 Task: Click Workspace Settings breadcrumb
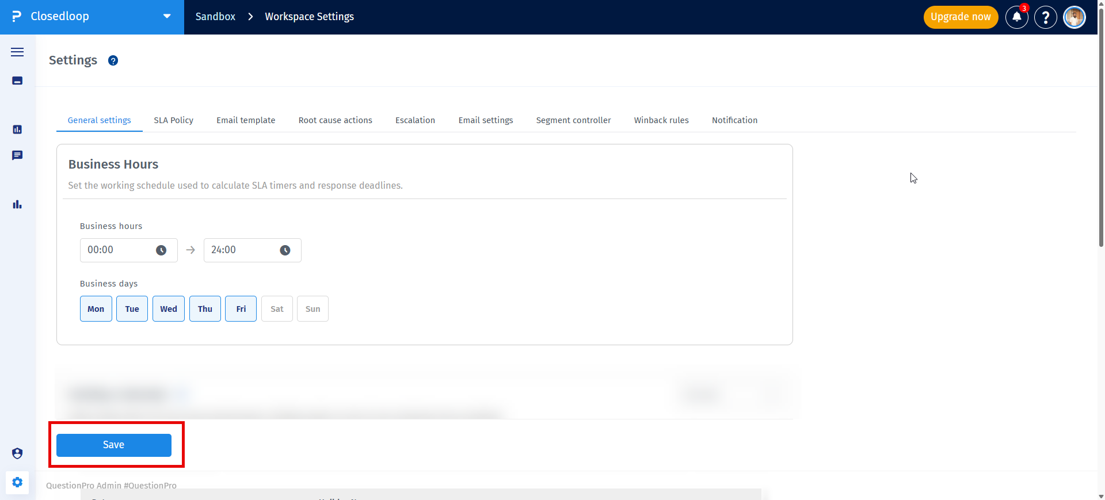click(x=310, y=17)
